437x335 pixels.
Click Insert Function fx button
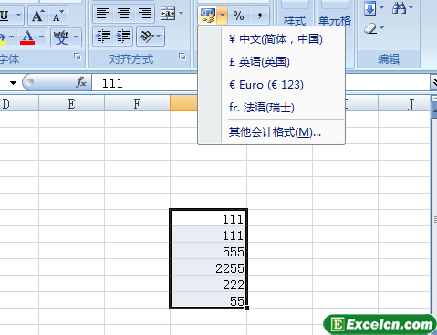pyautogui.click(x=81, y=82)
